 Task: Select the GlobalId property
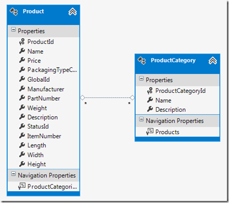[x=39, y=80]
